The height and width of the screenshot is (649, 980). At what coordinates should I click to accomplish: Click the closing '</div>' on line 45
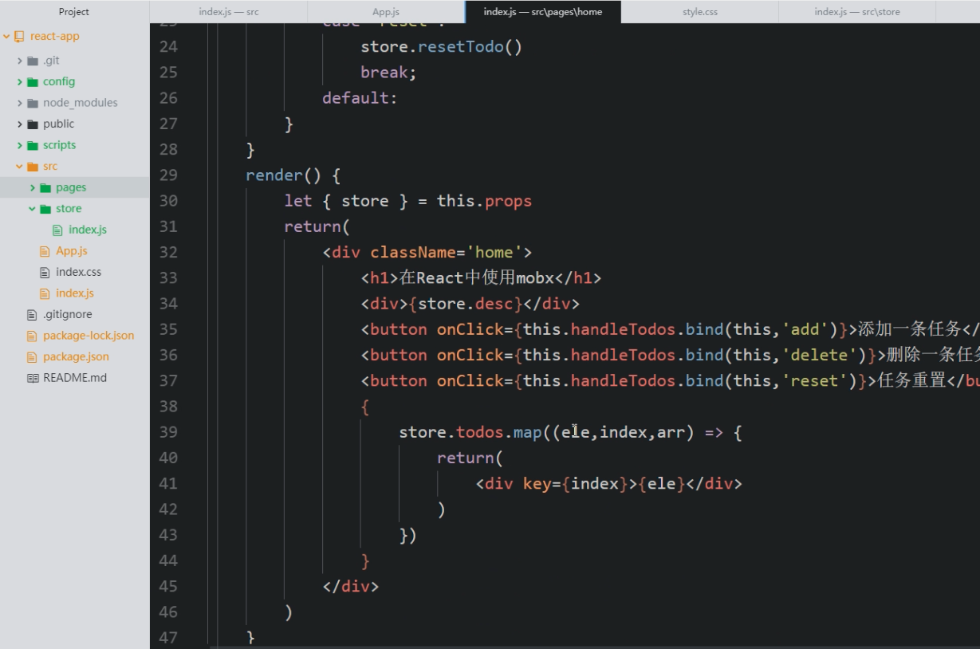(351, 586)
